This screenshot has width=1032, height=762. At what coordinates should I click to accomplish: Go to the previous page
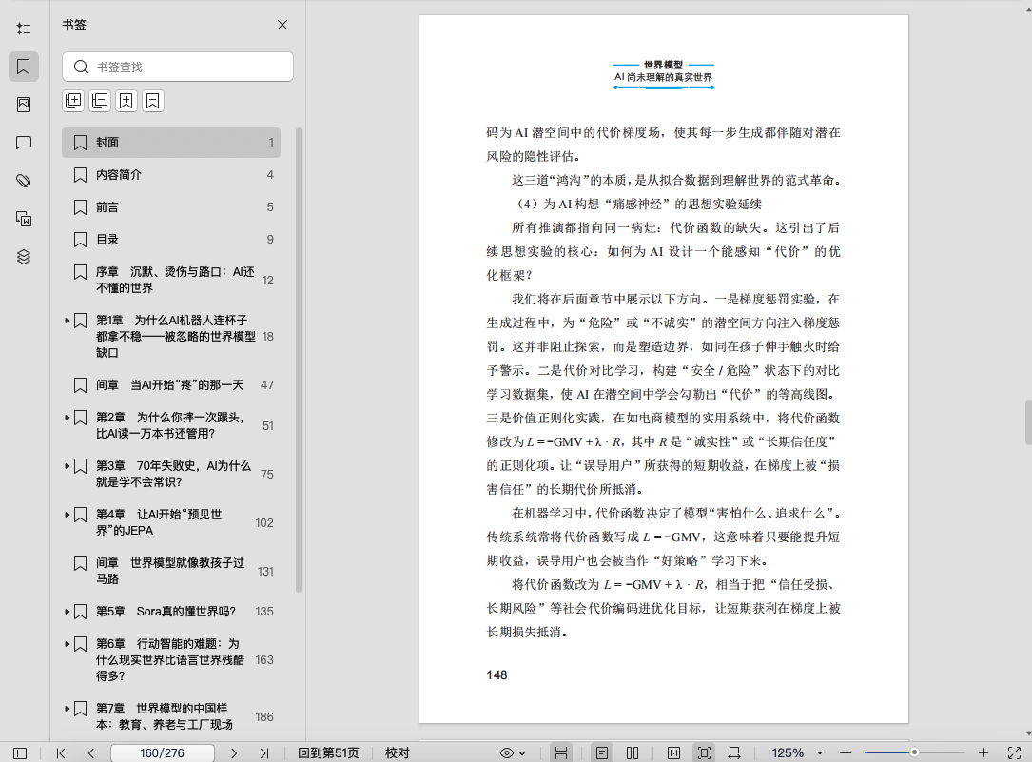pos(91,752)
